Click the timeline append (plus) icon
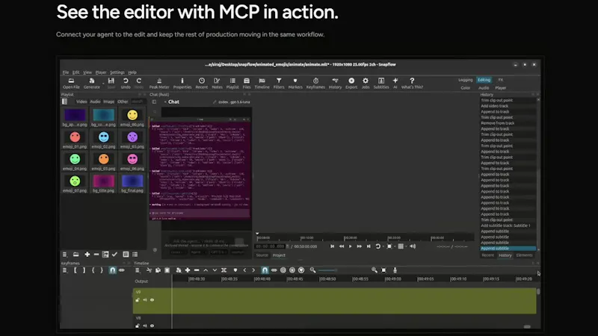 pos(188,270)
